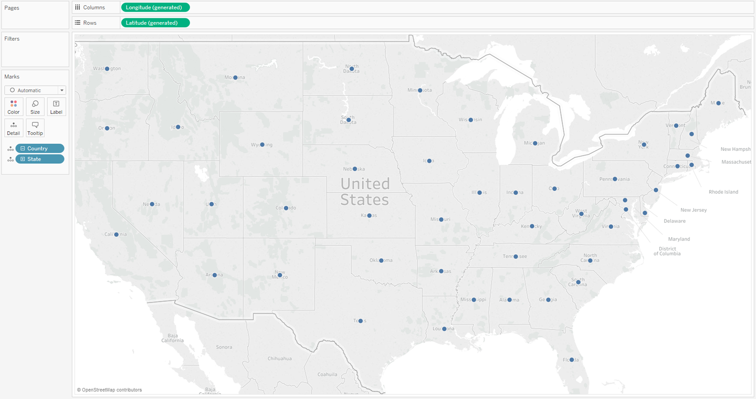This screenshot has height=399, width=756.
Task: Click the Louisiana map point
Action: click(x=444, y=329)
